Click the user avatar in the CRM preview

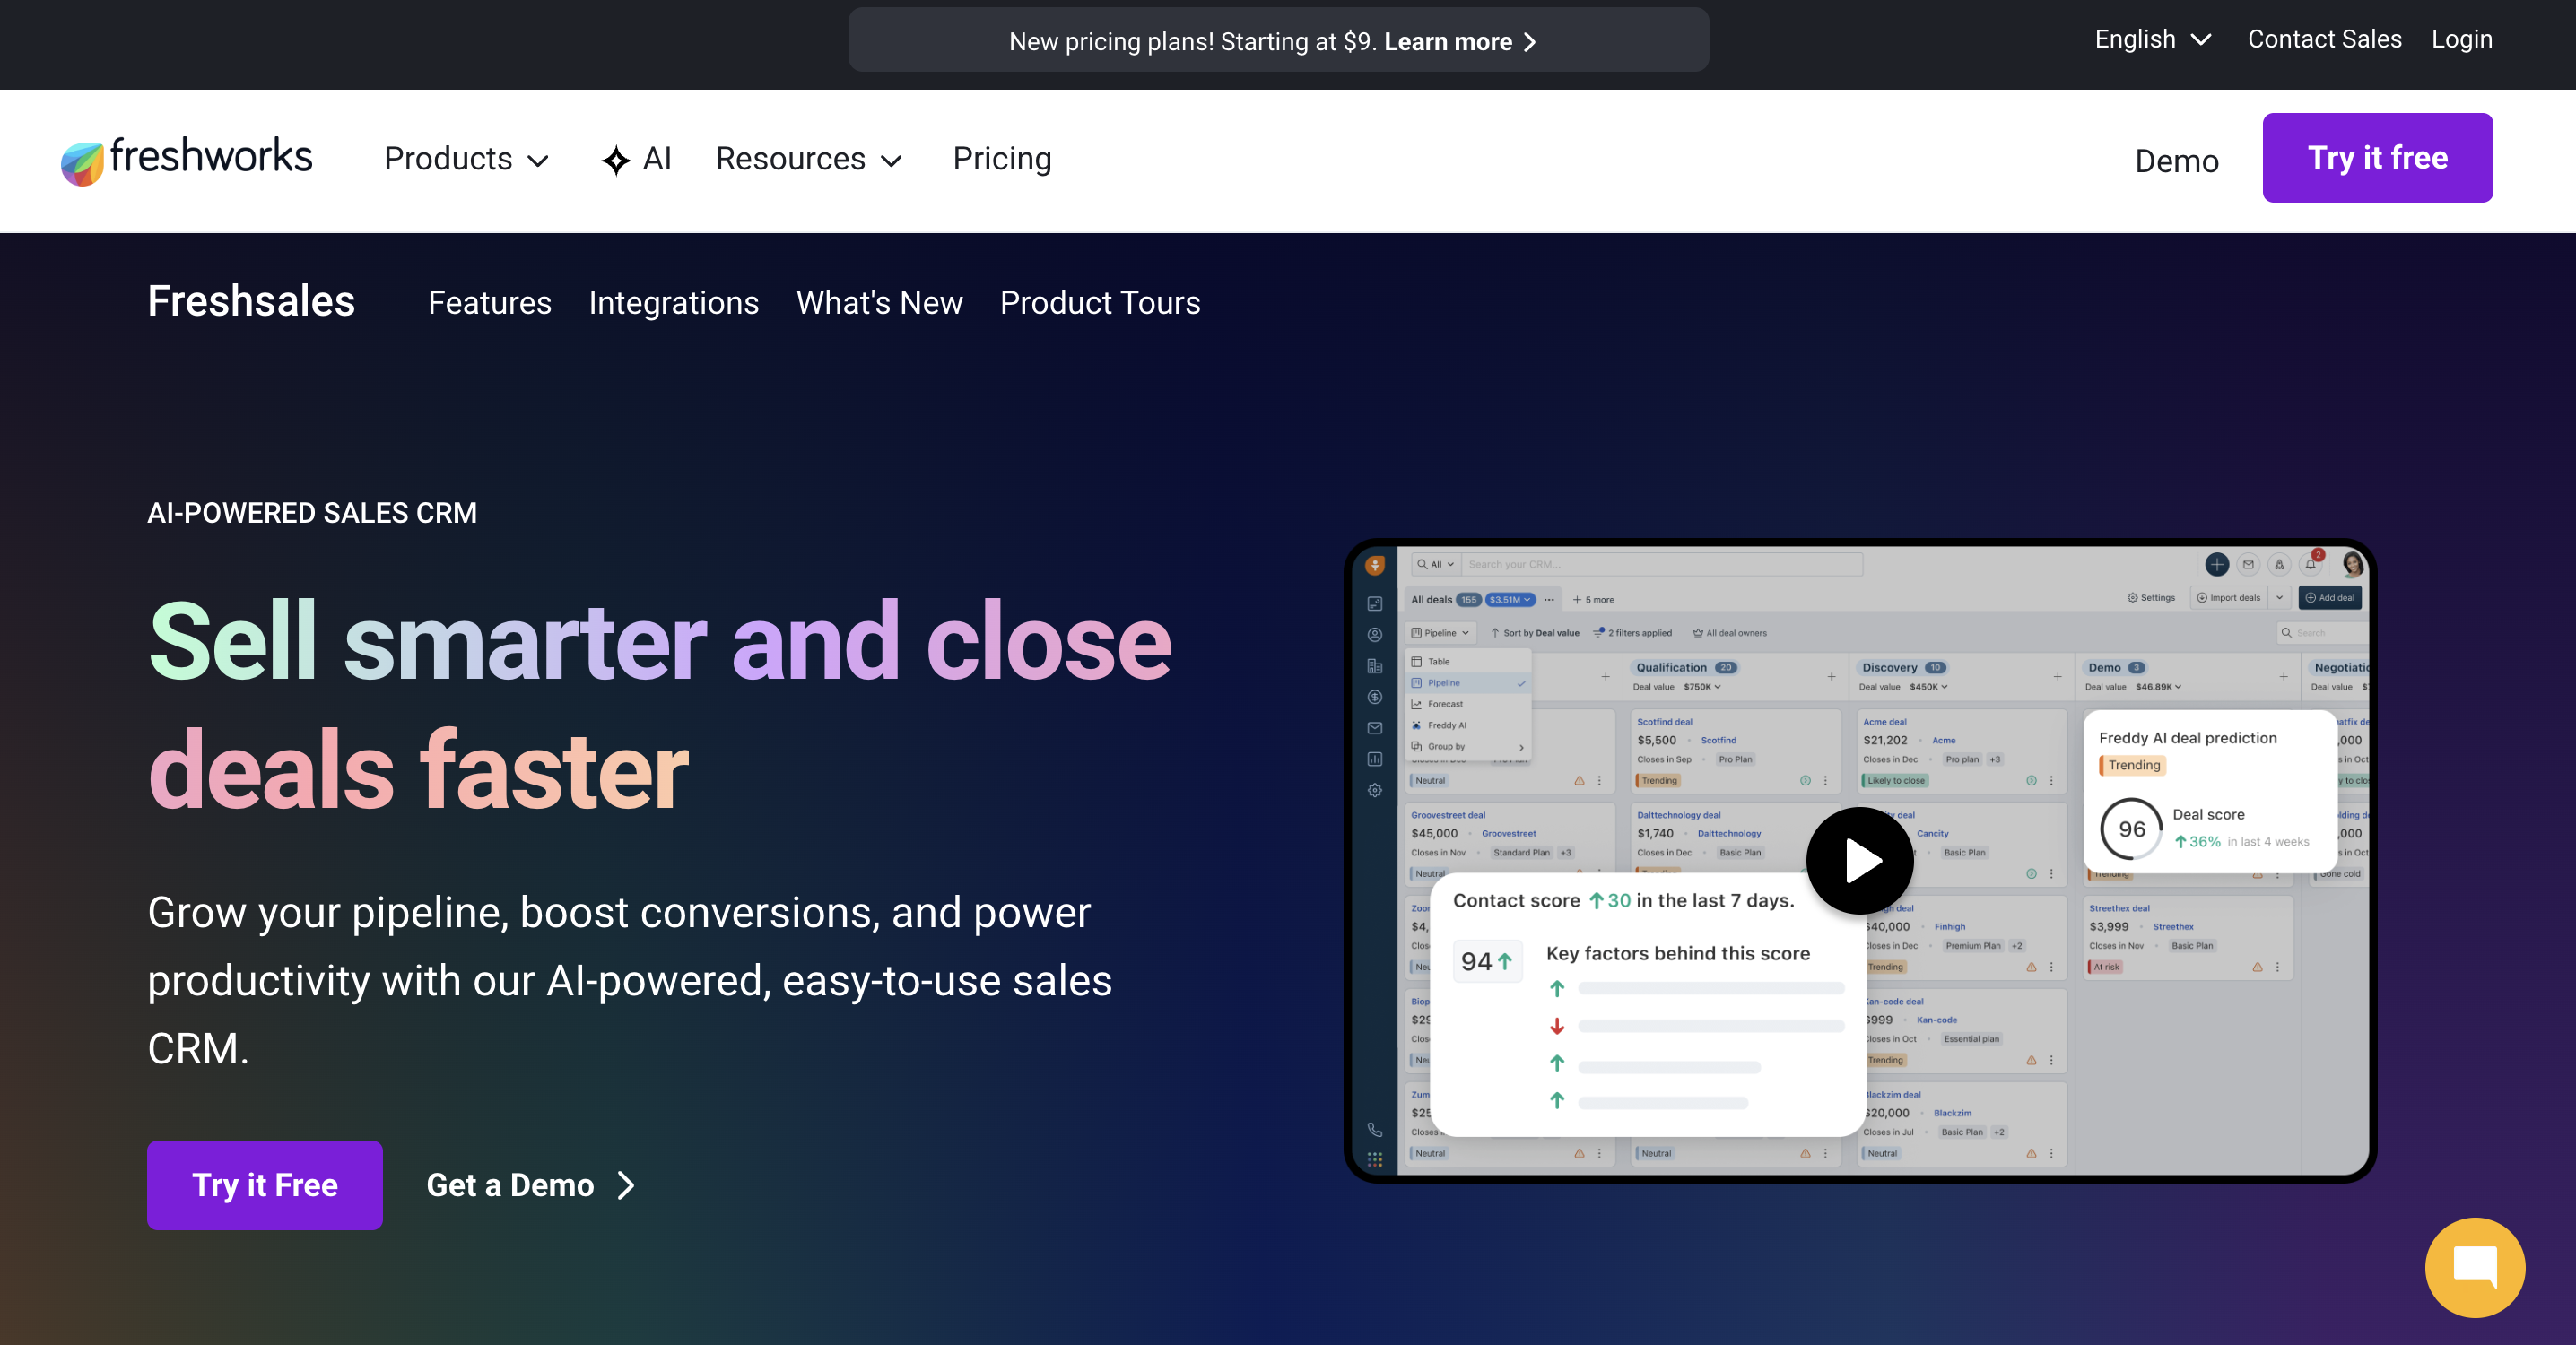(x=2352, y=564)
